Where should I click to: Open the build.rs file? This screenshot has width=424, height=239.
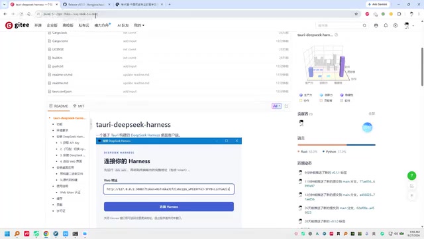(x=57, y=58)
